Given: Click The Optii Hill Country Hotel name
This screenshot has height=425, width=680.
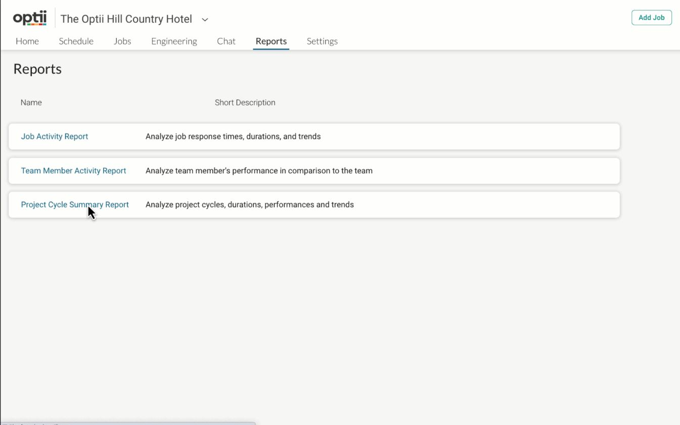Looking at the screenshot, I should pos(126,19).
